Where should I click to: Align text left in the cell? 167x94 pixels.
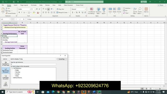coord(43,13)
